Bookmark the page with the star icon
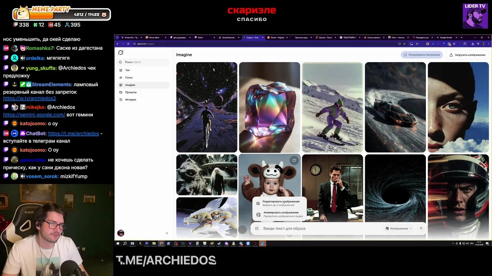 click(404, 44)
